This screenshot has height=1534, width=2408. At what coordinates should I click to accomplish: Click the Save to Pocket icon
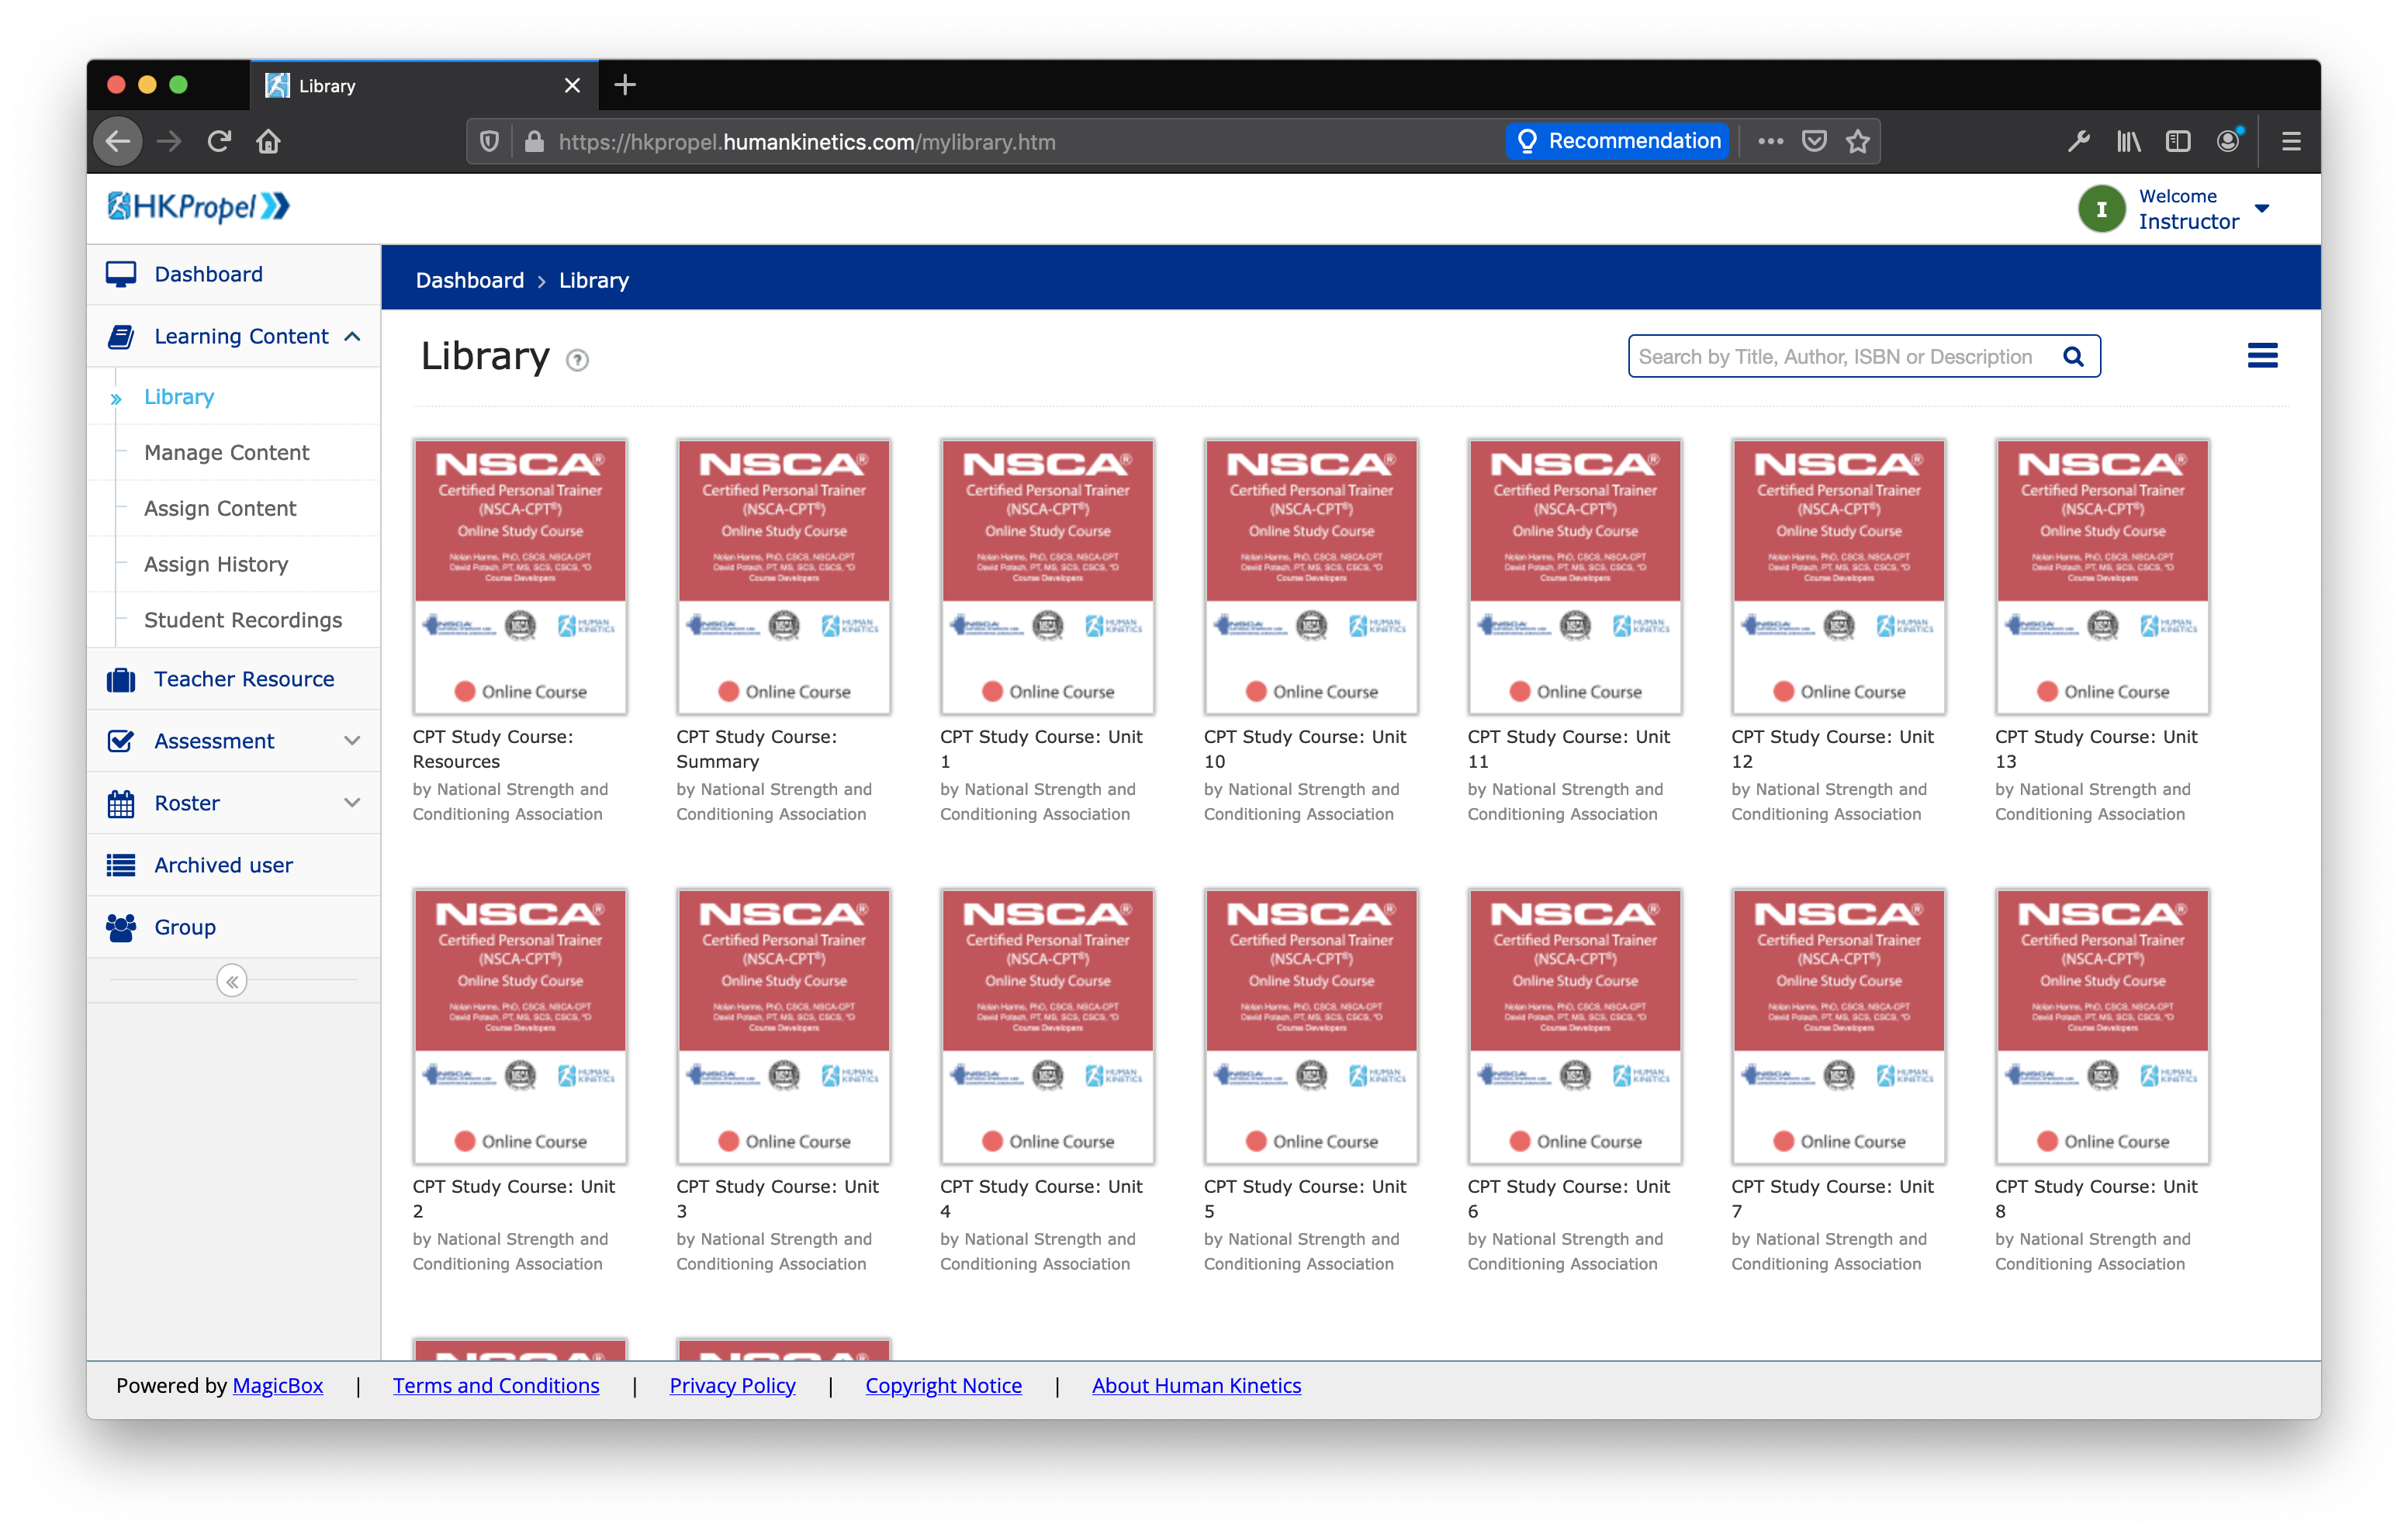1814,142
